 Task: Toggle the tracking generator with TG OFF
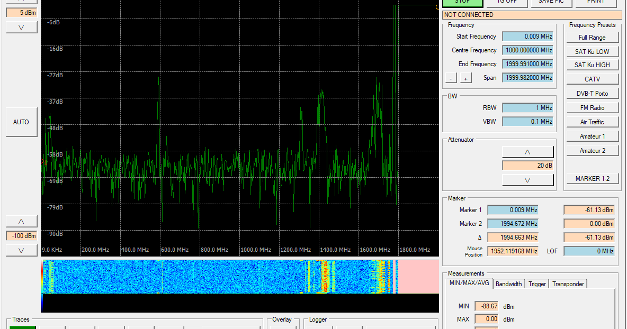(x=507, y=2)
